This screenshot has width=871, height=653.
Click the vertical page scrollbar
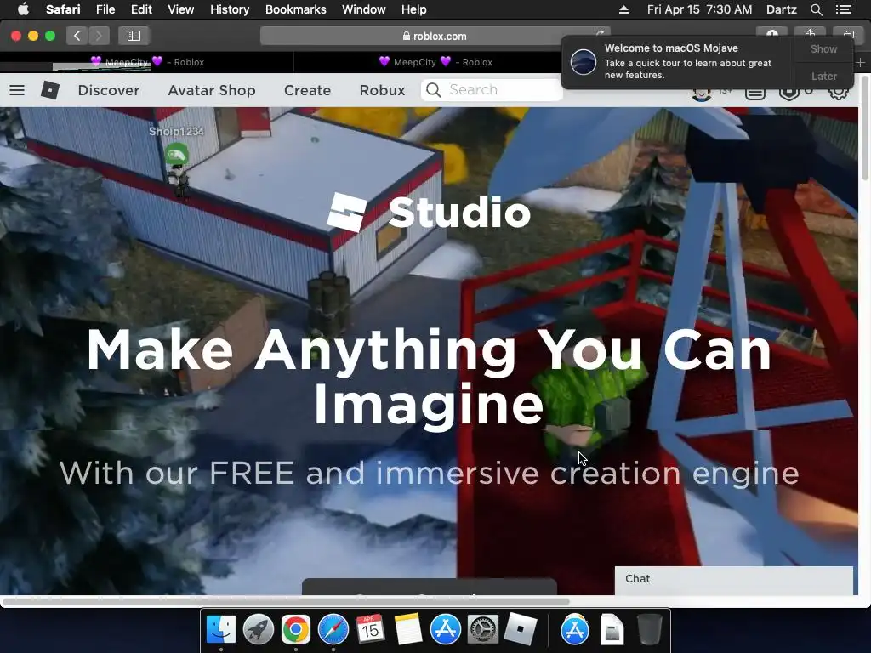click(864, 128)
